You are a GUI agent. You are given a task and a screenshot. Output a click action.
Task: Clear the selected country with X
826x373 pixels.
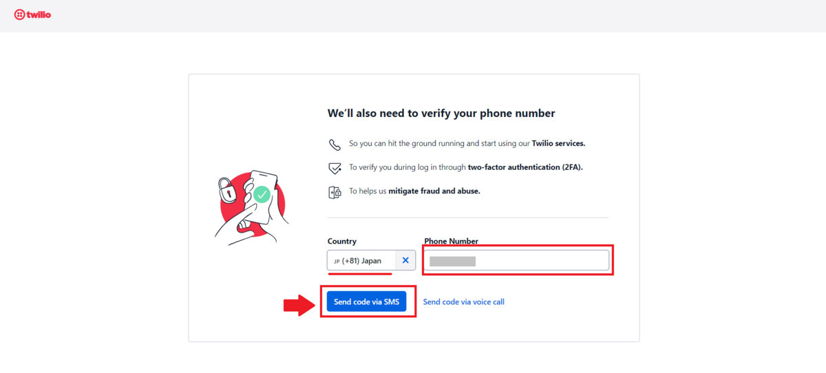(405, 260)
